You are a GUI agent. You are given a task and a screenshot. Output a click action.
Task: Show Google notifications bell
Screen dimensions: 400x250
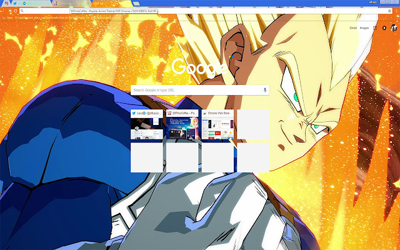[x=384, y=28]
